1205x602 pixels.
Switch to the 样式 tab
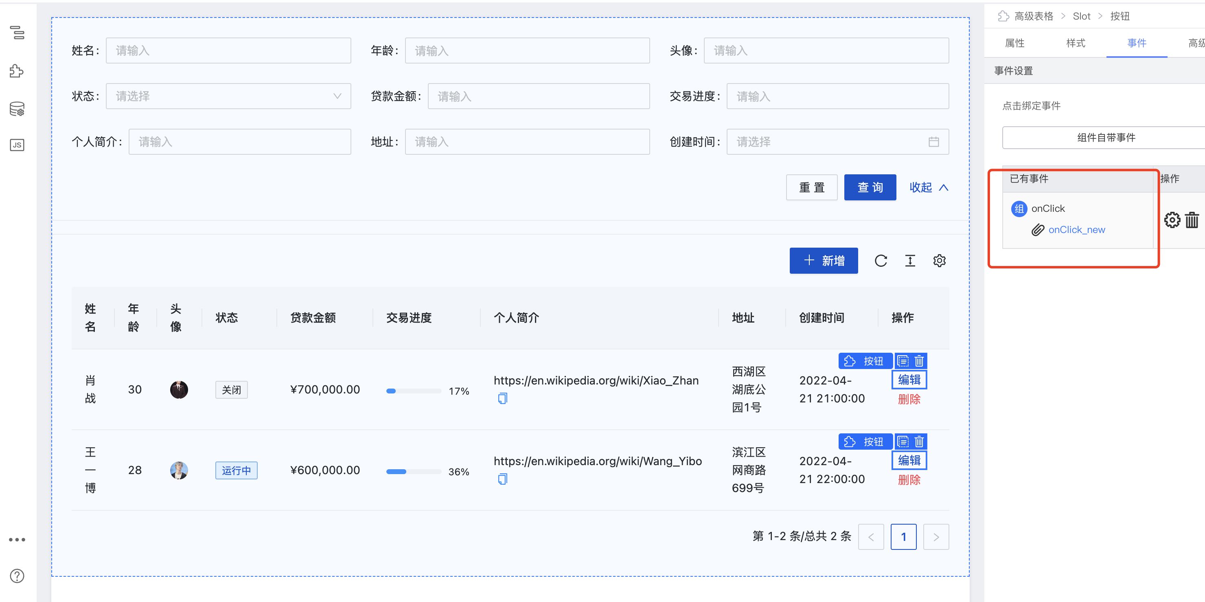[1075, 43]
